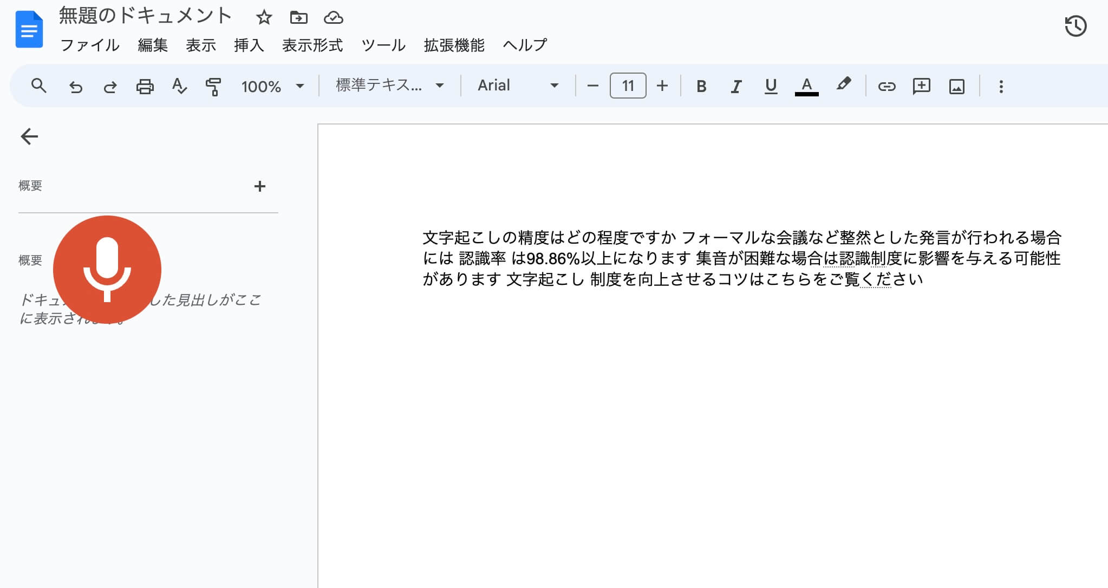1108x588 pixels.
Task: Redo the last action
Action: [110, 86]
